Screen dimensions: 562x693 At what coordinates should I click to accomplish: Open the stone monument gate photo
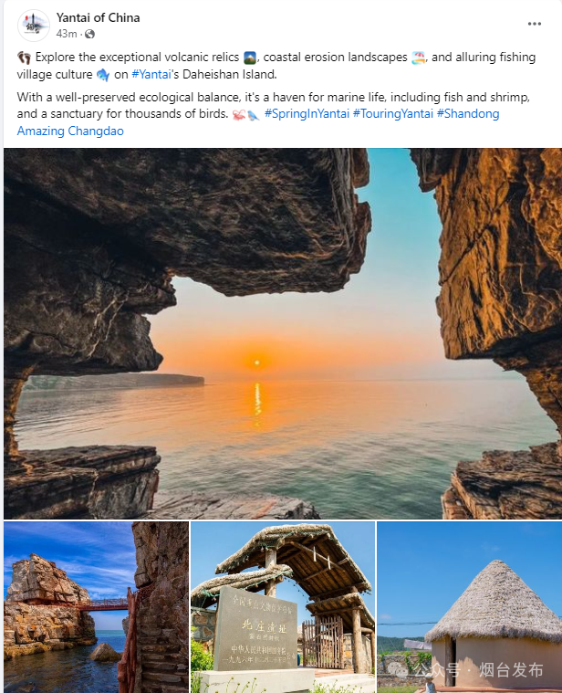click(x=283, y=607)
